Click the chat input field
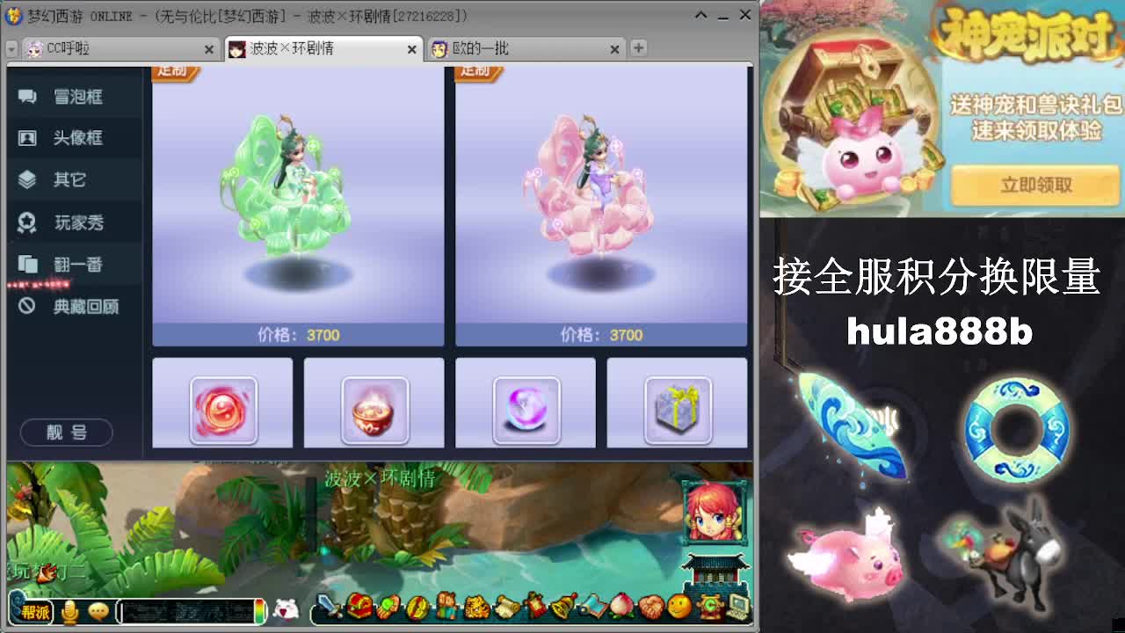 185,611
